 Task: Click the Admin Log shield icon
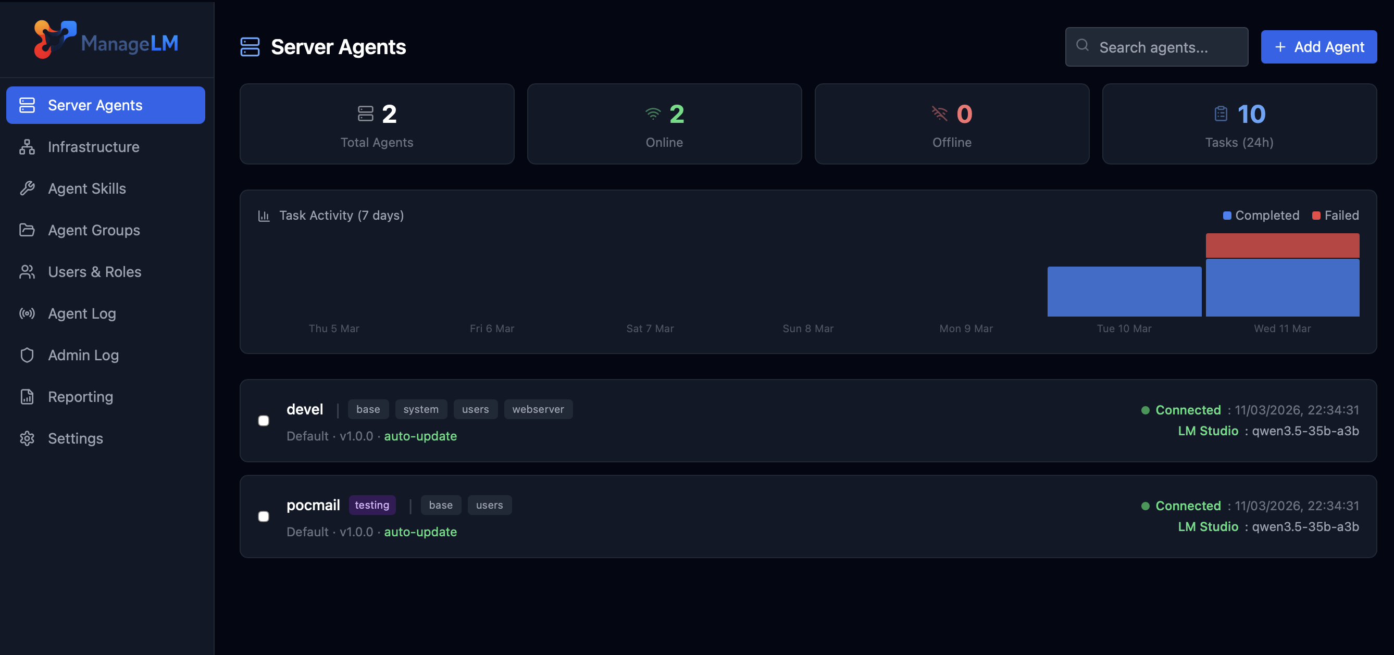pyautogui.click(x=27, y=355)
